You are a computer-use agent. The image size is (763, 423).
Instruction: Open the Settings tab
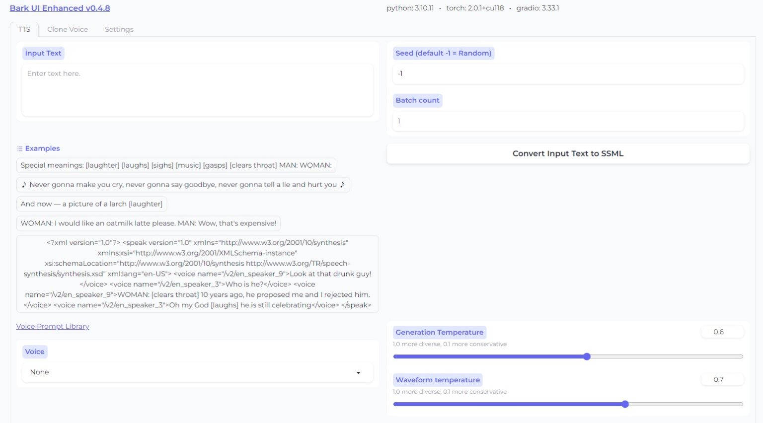[119, 29]
